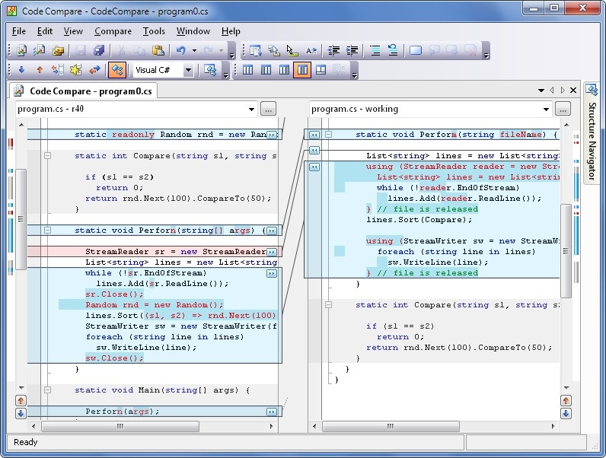Select the top-bottom split layout icon

321,70
